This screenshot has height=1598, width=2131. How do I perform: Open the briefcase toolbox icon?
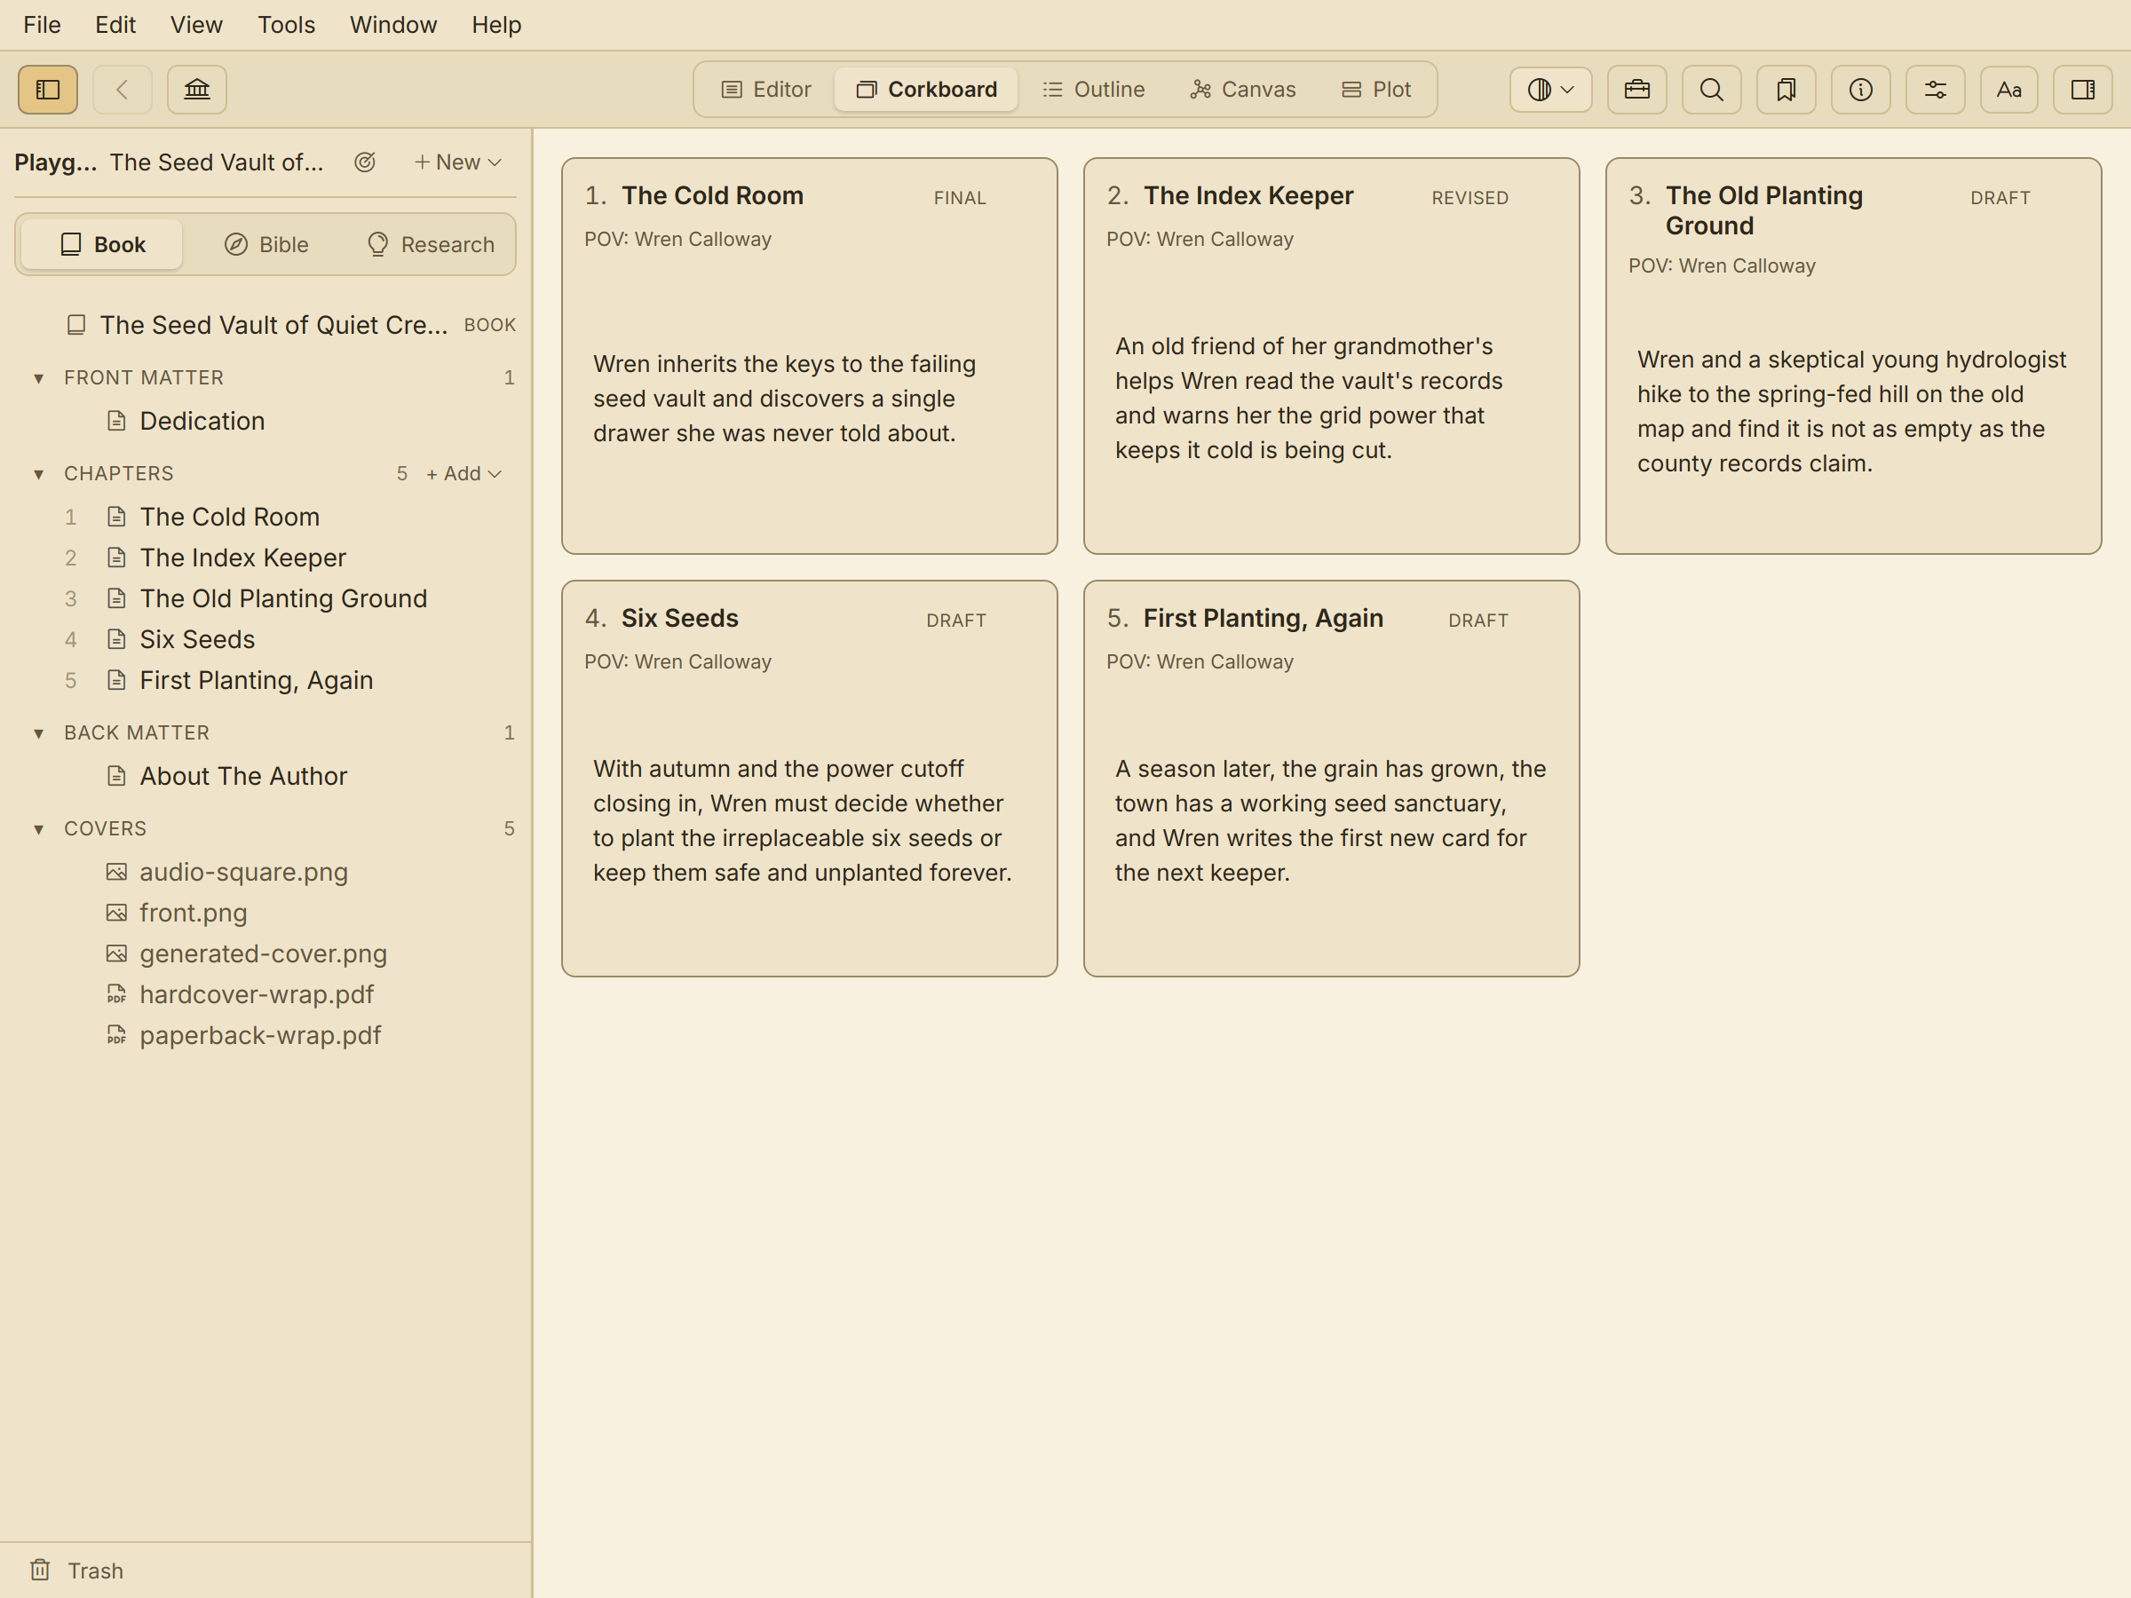tap(1636, 90)
